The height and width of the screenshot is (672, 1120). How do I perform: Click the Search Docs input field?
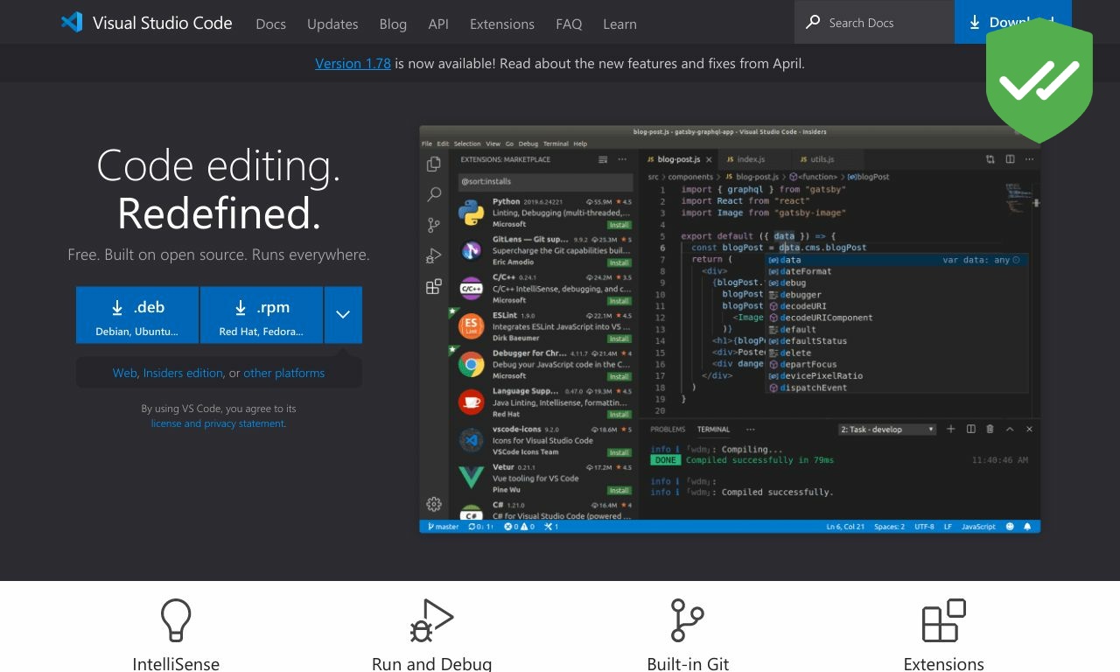coord(874,22)
